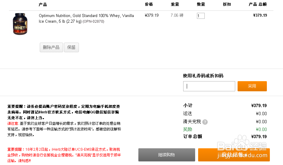Click the 保留 button

[x=71, y=47]
